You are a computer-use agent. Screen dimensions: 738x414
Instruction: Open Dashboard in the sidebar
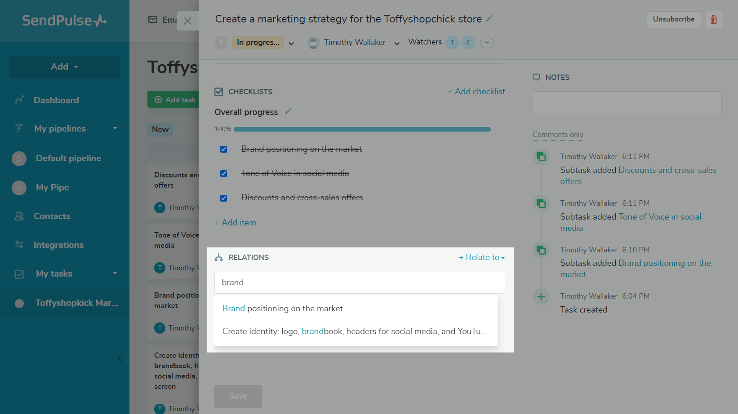(x=56, y=100)
